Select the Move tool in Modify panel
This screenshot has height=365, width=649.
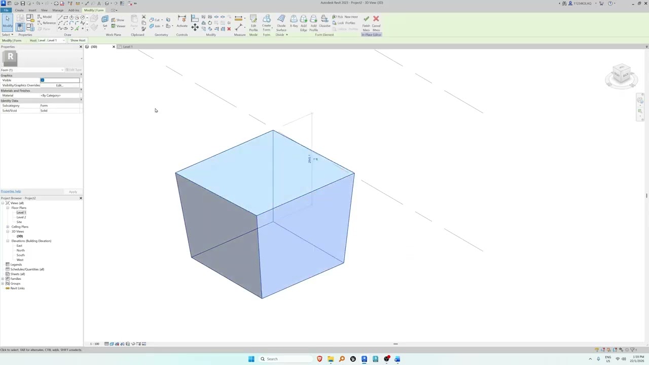click(x=195, y=26)
